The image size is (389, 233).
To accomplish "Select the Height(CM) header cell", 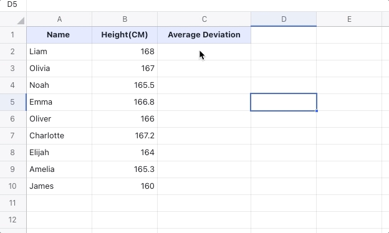I will (x=125, y=35).
